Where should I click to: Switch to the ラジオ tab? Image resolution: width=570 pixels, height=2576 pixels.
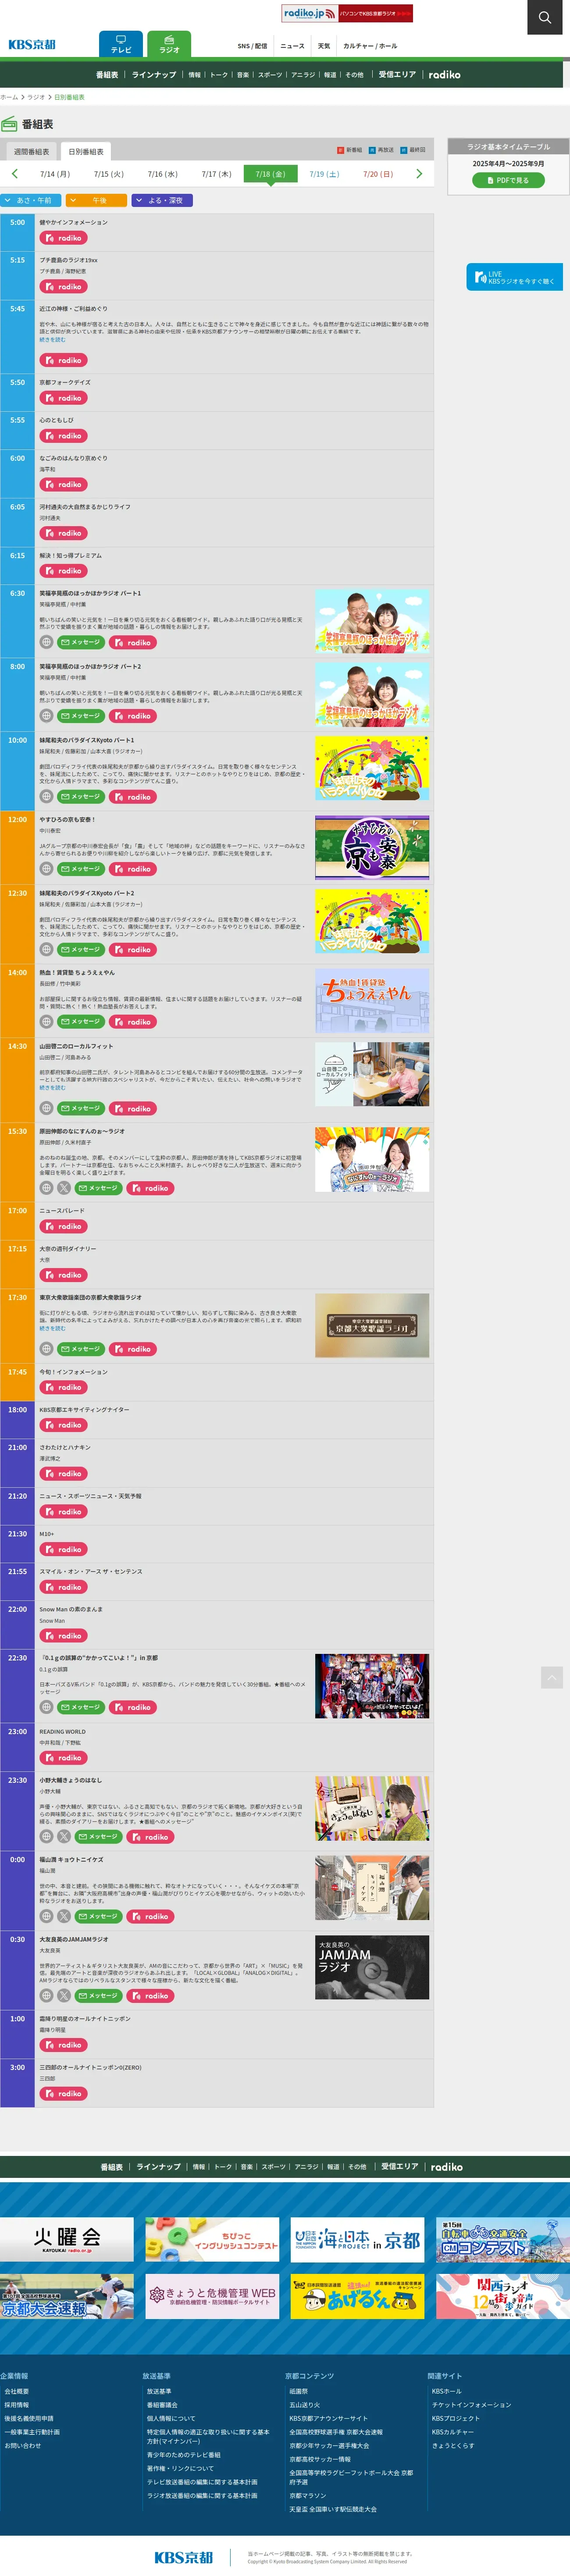click(169, 44)
